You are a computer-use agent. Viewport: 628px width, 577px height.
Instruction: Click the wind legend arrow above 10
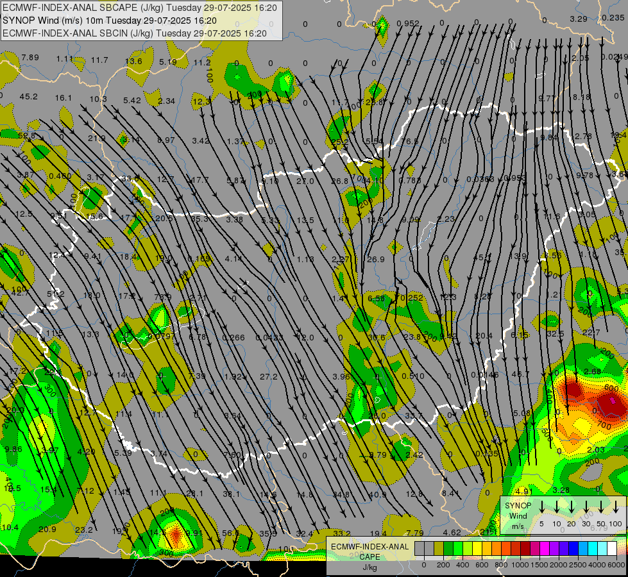tap(557, 506)
